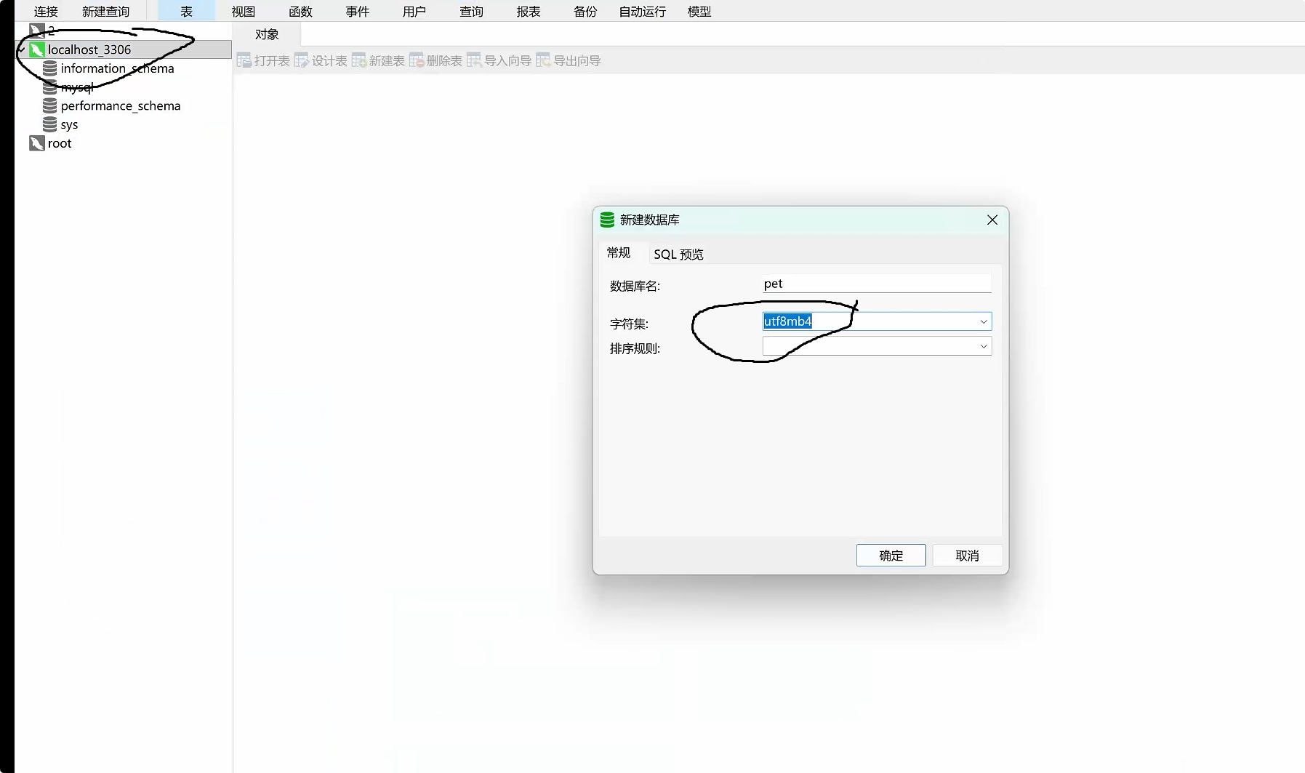1305x773 pixels.
Task: Click the root connection icon
Action: click(x=37, y=143)
